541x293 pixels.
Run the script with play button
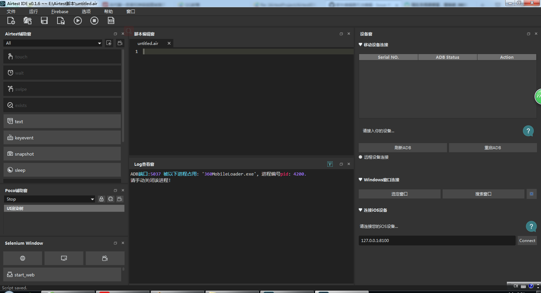pos(78,21)
